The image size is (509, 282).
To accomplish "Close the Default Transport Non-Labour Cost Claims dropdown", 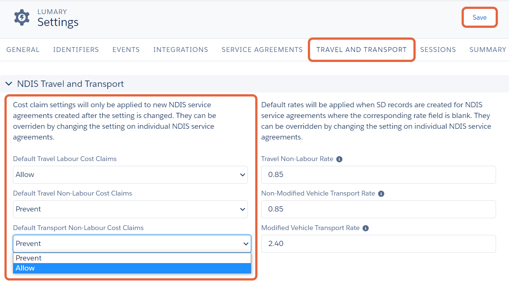I will (x=132, y=244).
